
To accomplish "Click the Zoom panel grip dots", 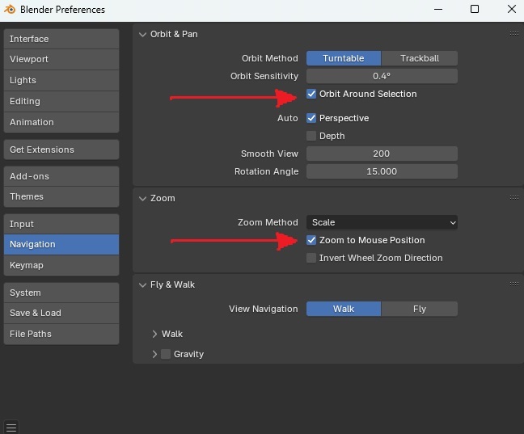I will [x=514, y=197].
